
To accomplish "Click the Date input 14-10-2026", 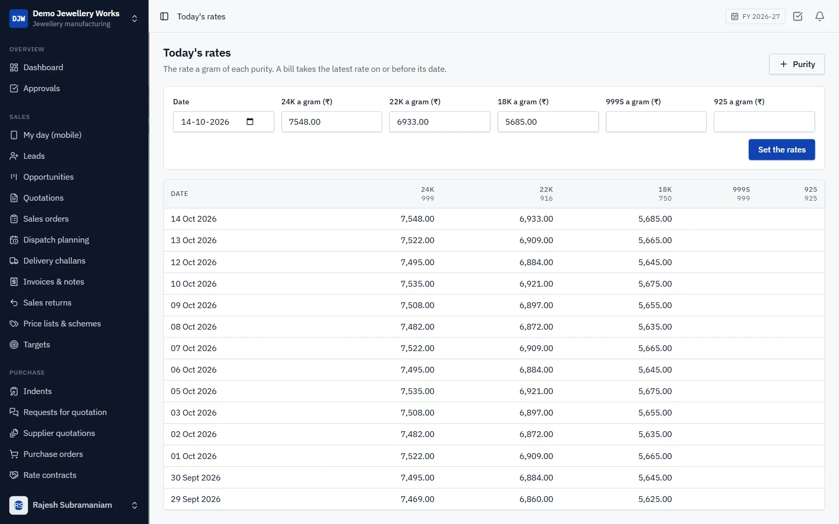I will (x=223, y=122).
